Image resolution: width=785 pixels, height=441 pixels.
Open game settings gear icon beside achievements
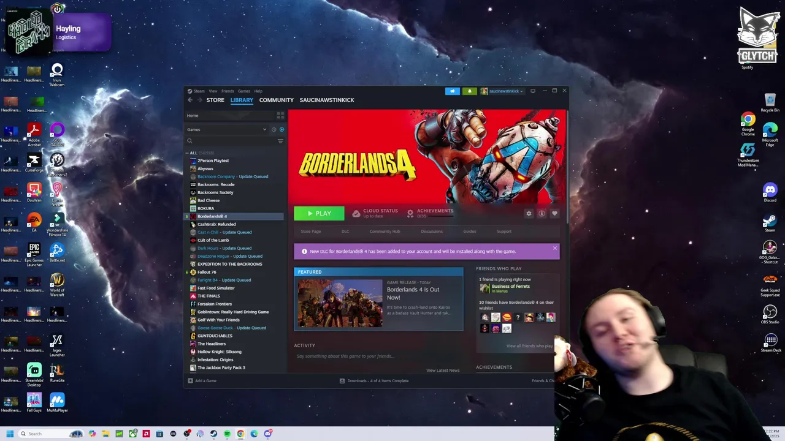tap(529, 213)
